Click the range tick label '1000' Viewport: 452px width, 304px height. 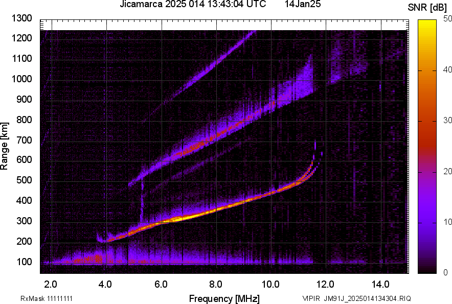click(x=21, y=79)
